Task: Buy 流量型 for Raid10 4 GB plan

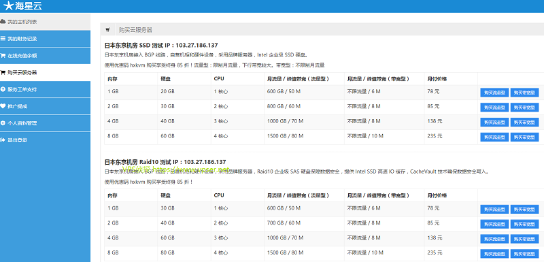Action: point(494,239)
